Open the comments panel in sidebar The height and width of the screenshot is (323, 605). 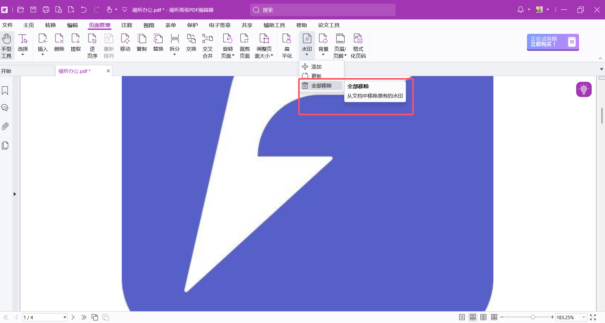pos(5,108)
